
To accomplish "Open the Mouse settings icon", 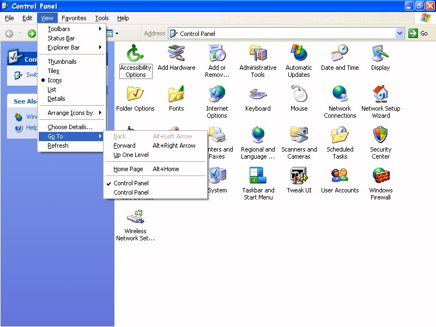I will tap(299, 94).
